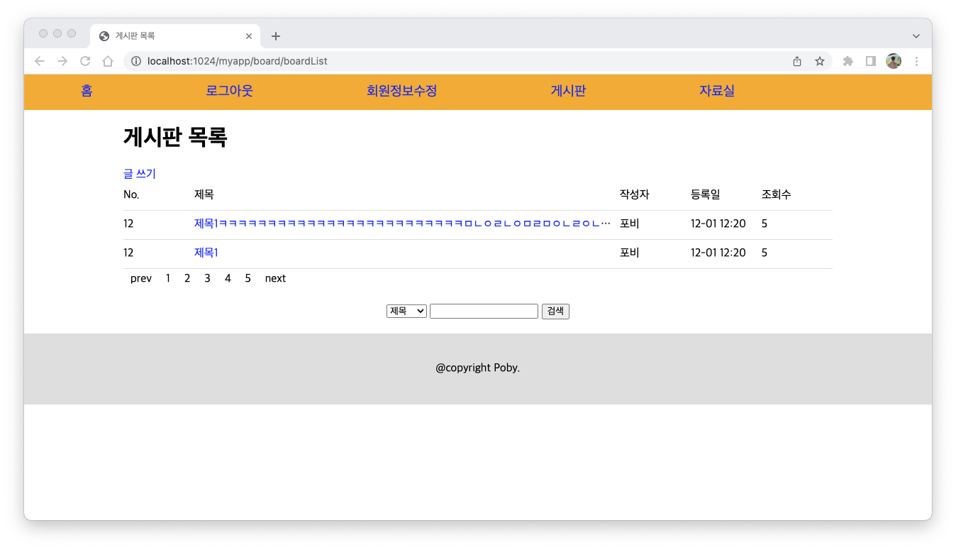
Task: Go to the prev page
Action: 141,278
